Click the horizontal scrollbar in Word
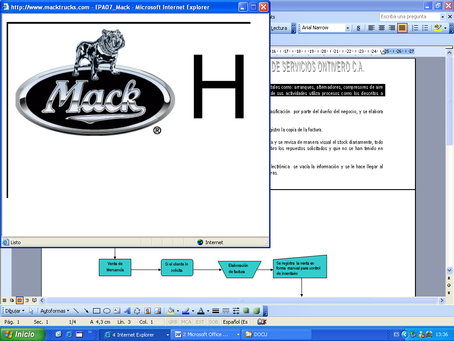The image size is (454, 341). point(242,301)
